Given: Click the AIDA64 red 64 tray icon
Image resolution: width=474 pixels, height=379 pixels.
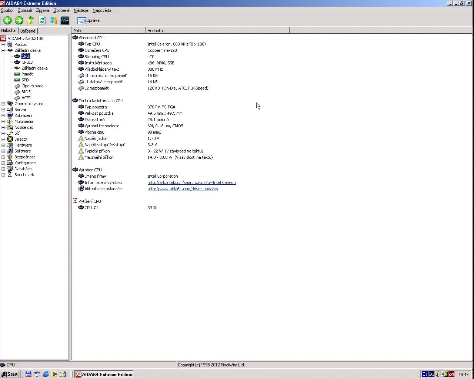Looking at the screenshot, I should (x=451, y=374).
